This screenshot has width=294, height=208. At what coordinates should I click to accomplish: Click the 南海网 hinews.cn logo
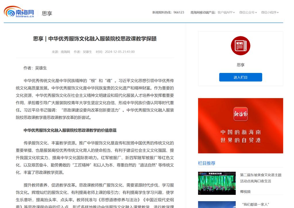pos(19,12)
